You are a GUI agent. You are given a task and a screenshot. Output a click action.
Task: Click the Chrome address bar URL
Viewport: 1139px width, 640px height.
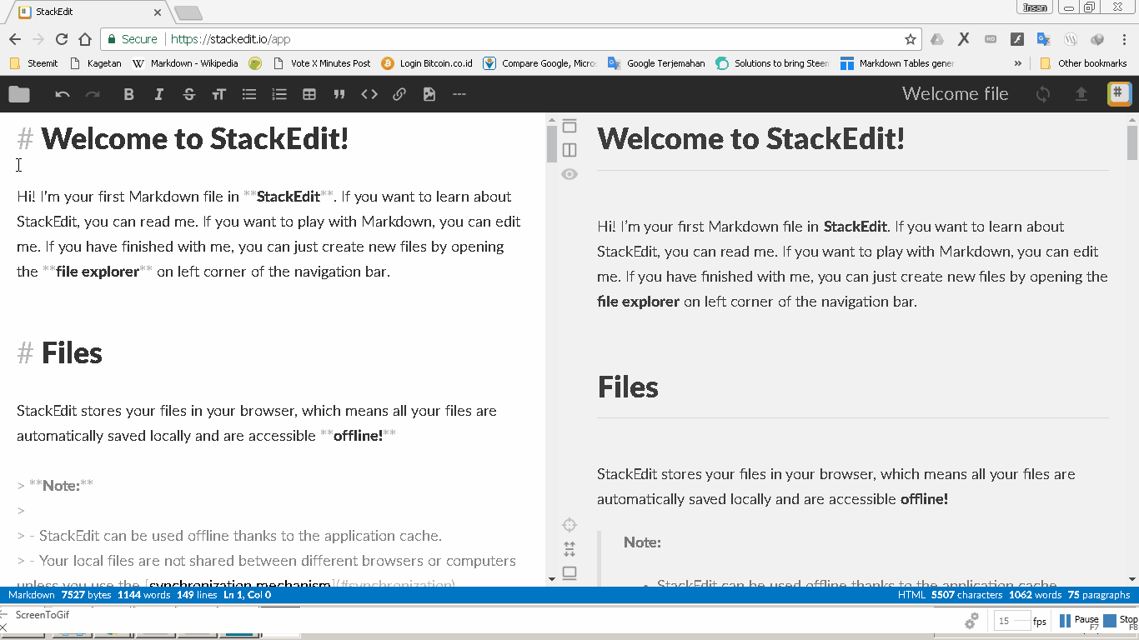point(231,39)
